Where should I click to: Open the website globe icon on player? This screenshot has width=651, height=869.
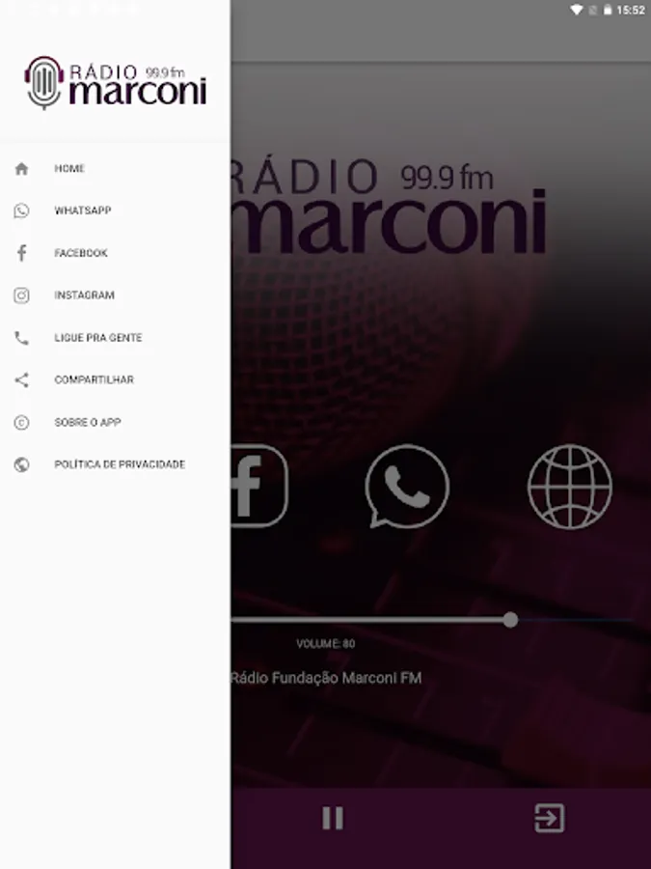click(x=570, y=486)
